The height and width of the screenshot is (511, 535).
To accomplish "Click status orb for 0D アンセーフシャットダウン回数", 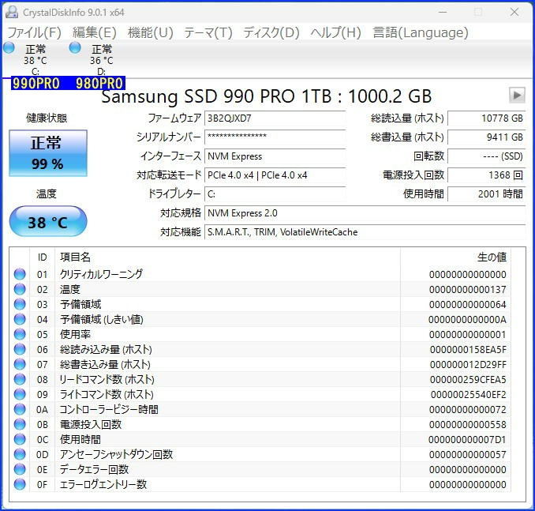I will tap(20, 454).
